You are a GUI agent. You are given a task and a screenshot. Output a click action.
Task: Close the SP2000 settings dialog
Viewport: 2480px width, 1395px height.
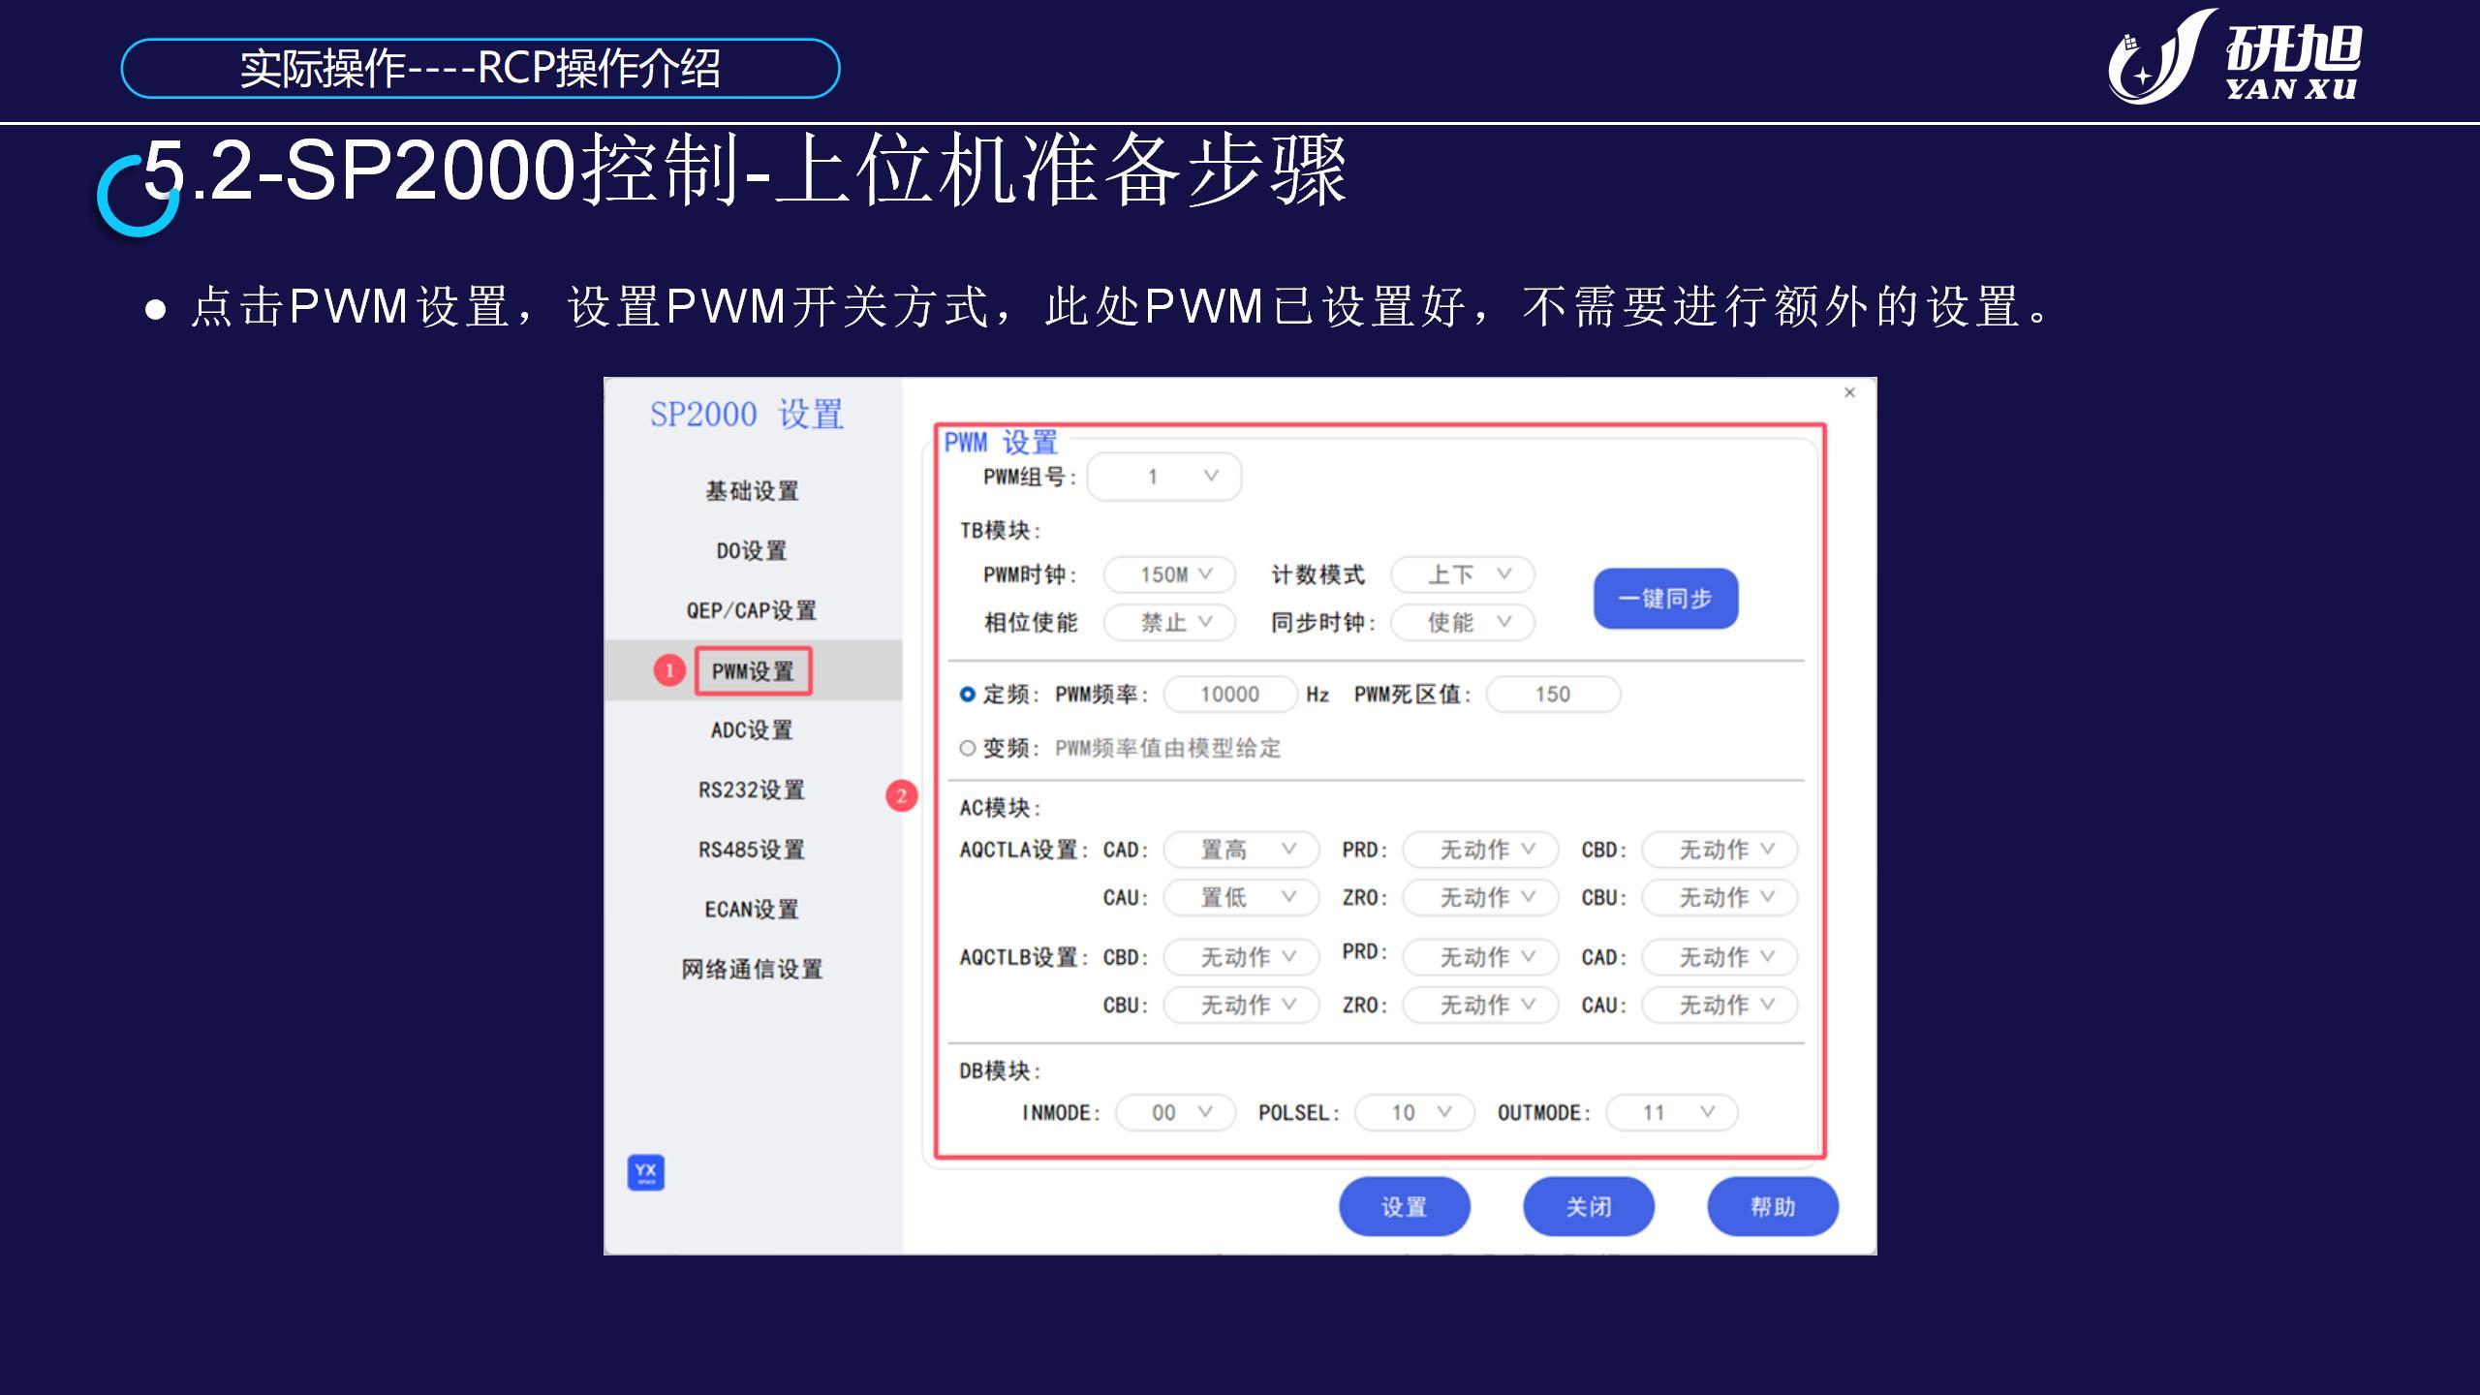[x=1849, y=392]
